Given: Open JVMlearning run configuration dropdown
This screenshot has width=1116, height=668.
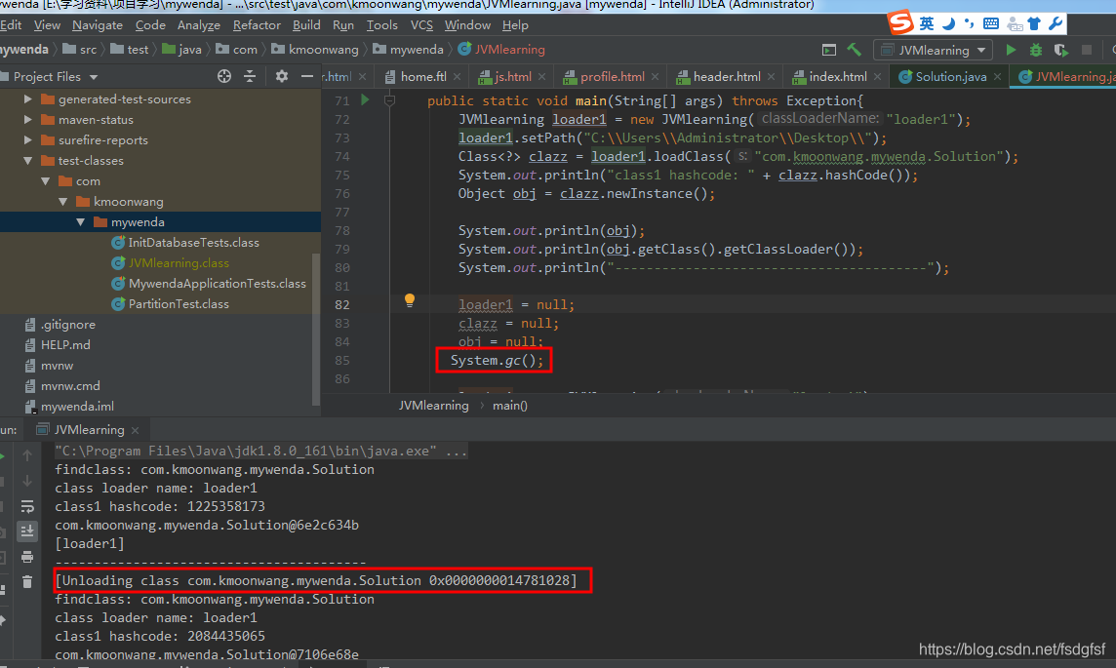Looking at the screenshot, I should tap(933, 50).
